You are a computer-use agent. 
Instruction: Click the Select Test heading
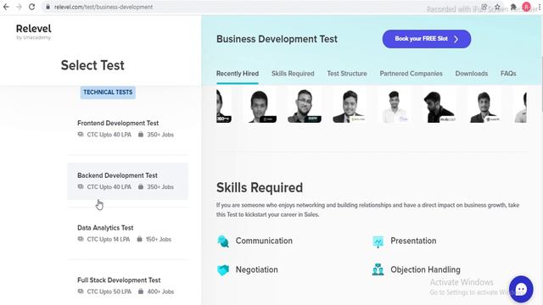(92, 65)
